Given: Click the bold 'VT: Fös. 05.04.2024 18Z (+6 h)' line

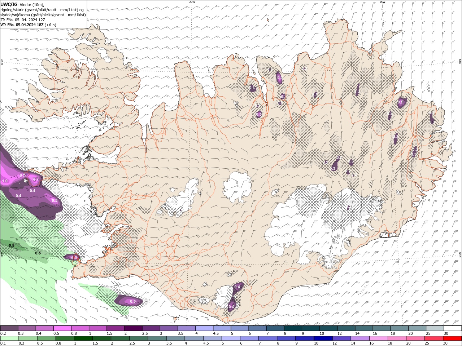Looking at the screenshot, I should pos(28,25).
